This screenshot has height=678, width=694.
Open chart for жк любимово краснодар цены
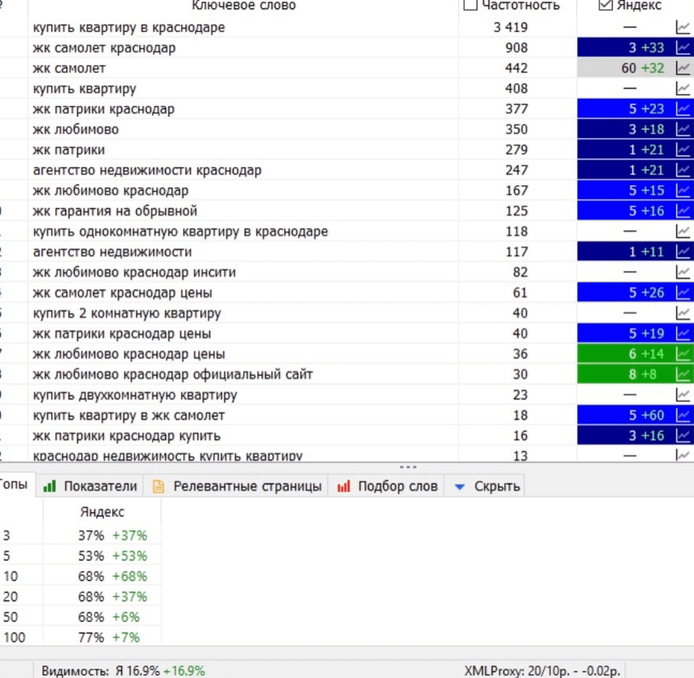pos(683,354)
